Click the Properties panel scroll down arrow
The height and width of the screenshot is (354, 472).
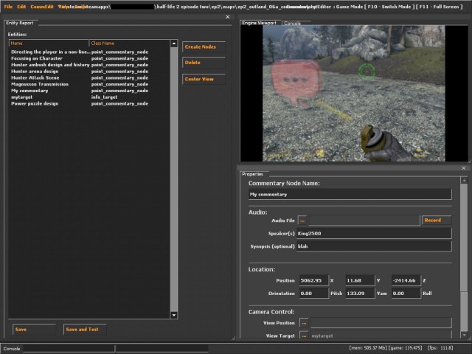pos(464,335)
